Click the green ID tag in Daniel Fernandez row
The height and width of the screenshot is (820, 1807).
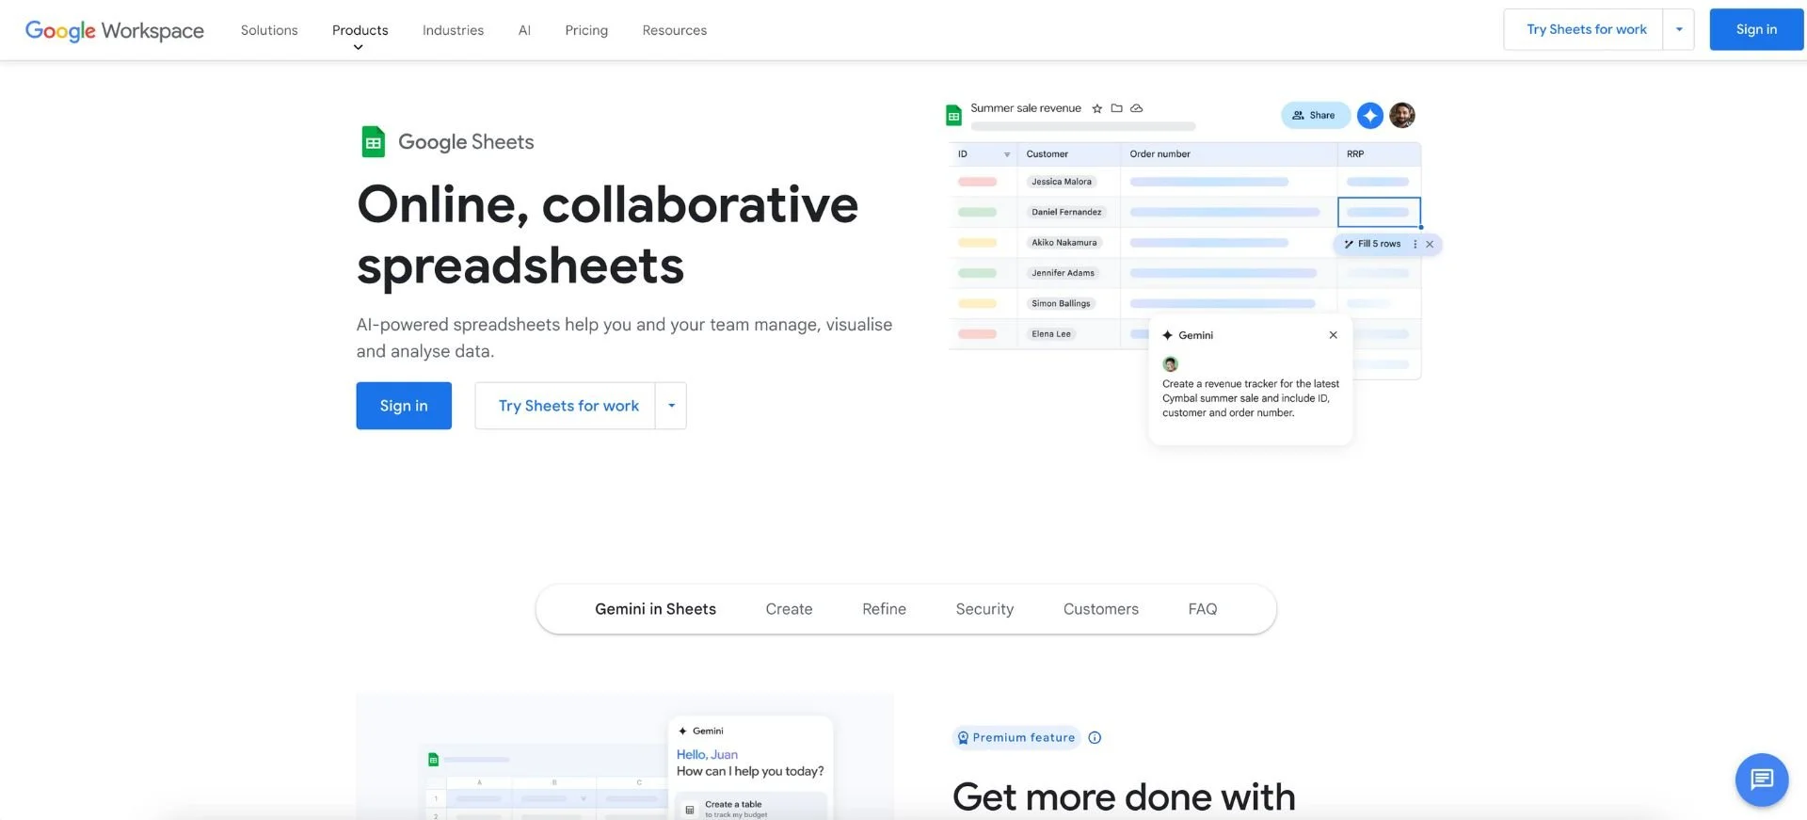977,212
